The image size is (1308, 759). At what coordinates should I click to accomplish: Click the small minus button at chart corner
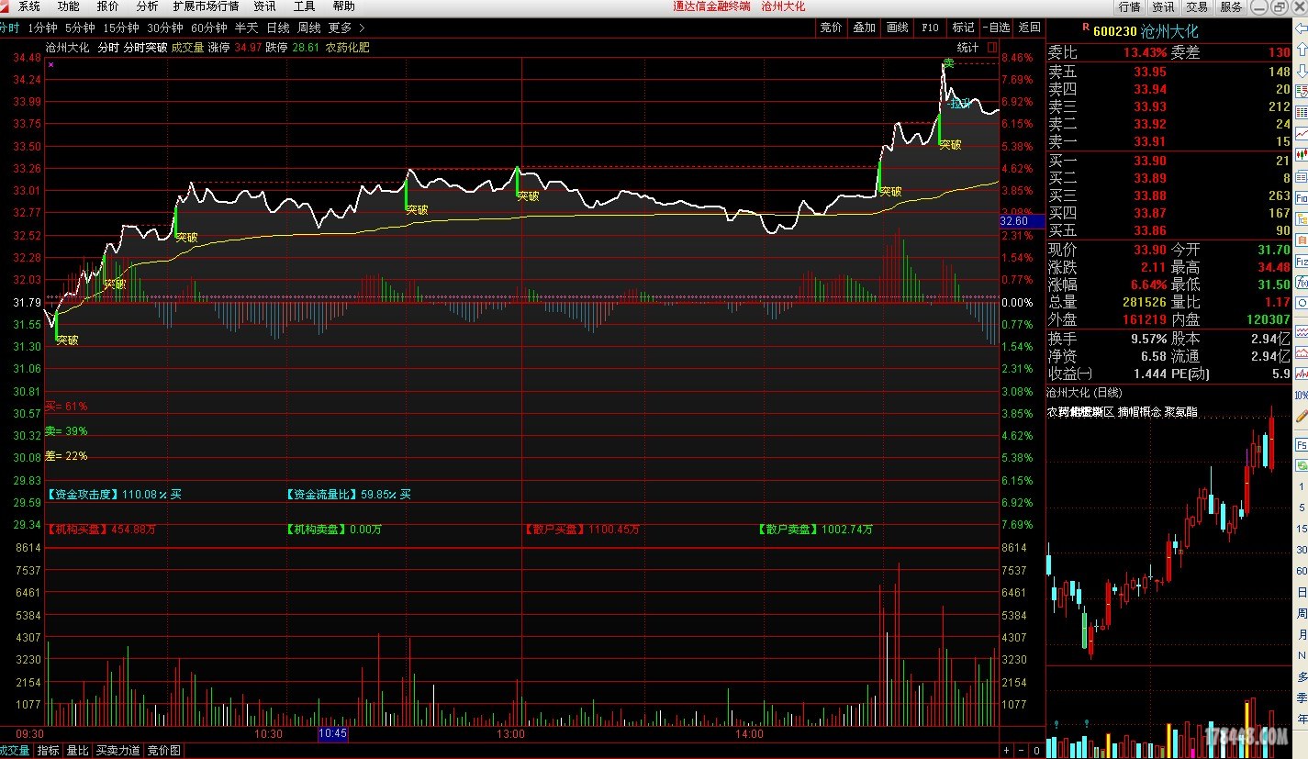(x=1021, y=751)
